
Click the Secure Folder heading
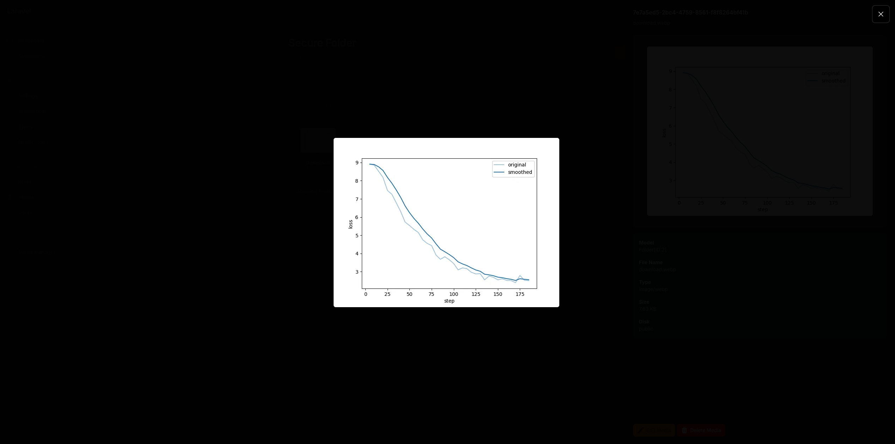(322, 43)
